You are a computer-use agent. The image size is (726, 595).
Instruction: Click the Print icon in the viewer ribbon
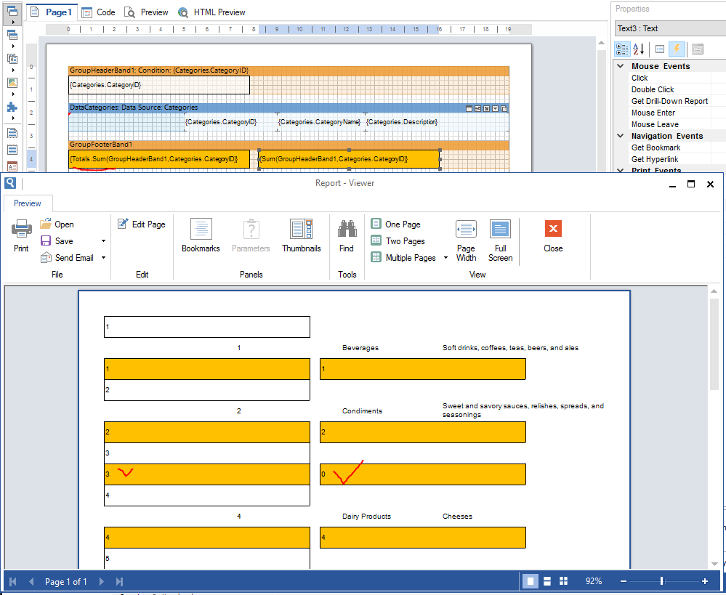click(21, 228)
